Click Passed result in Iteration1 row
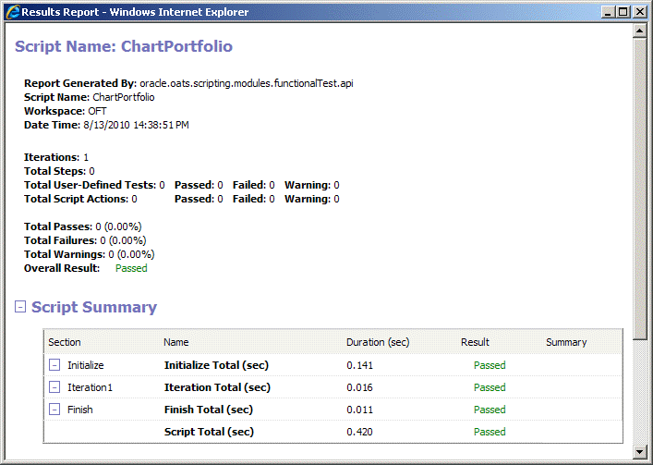Viewport: 653px width, 465px height. coord(490,387)
